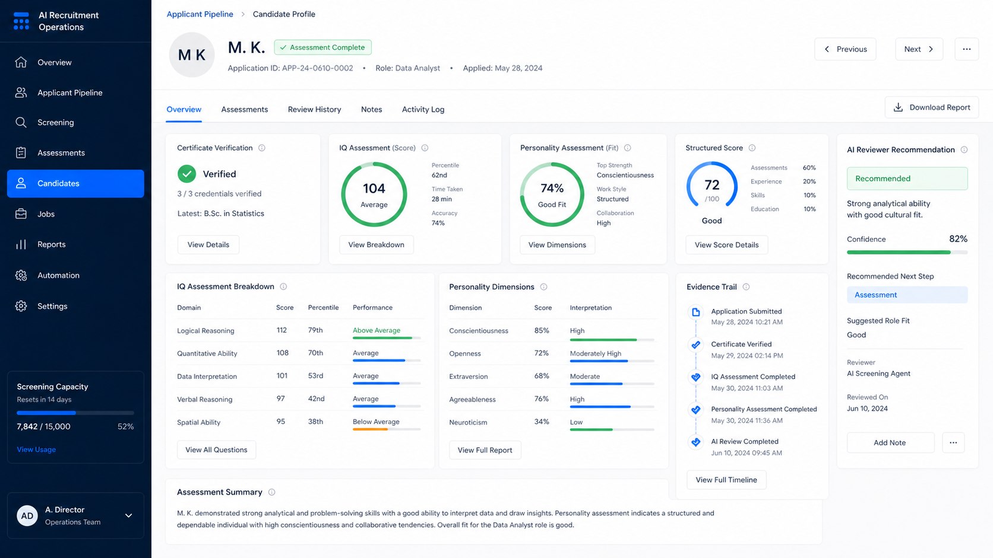Viewport: 993px width, 558px height.
Task: Click info icon beside IQ Assessment (Score)
Action: (425, 148)
